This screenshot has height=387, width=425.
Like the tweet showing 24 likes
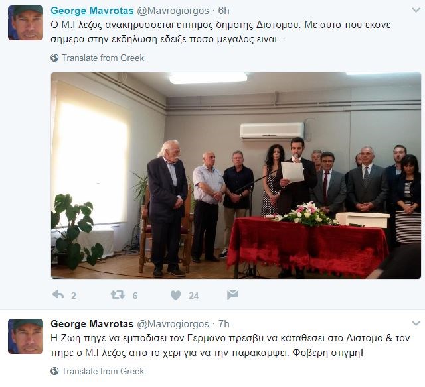point(175,295)
